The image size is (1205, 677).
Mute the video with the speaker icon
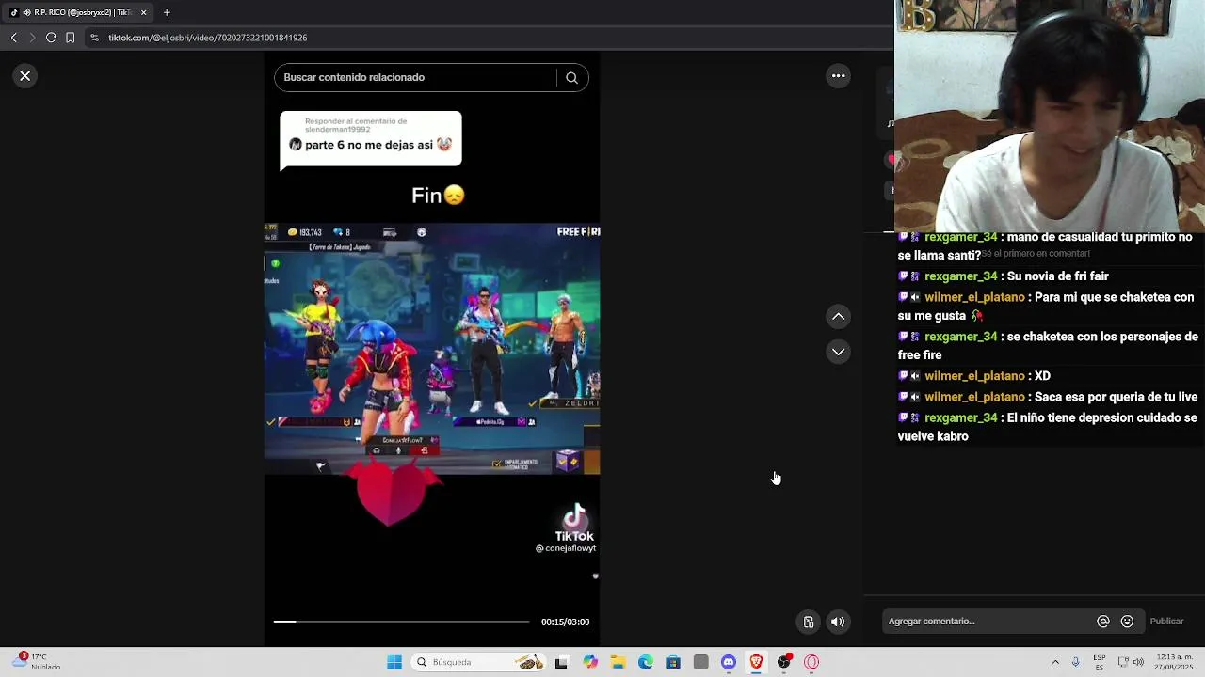(x=838, y=622)
